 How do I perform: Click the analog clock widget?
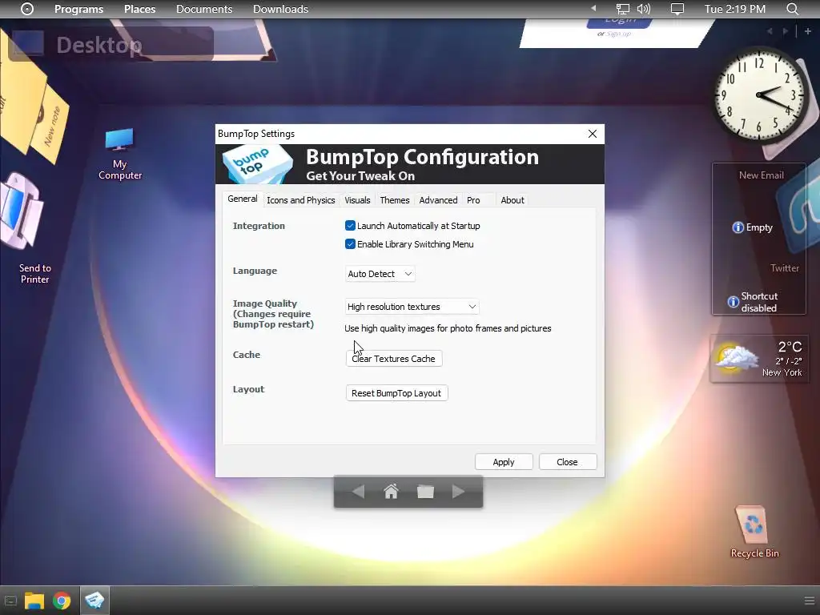759,94
